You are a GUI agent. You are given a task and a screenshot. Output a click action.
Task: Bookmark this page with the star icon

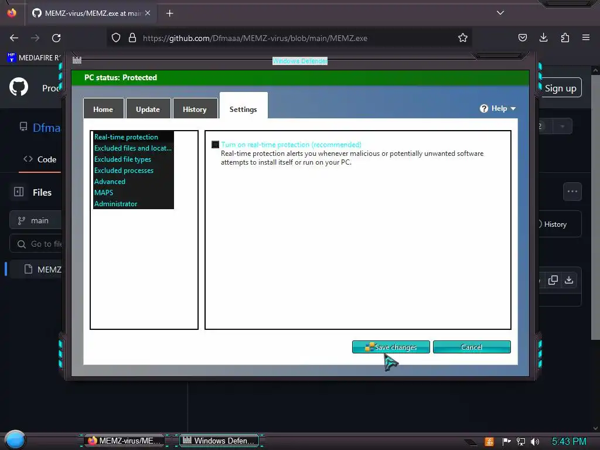(463, 38)
